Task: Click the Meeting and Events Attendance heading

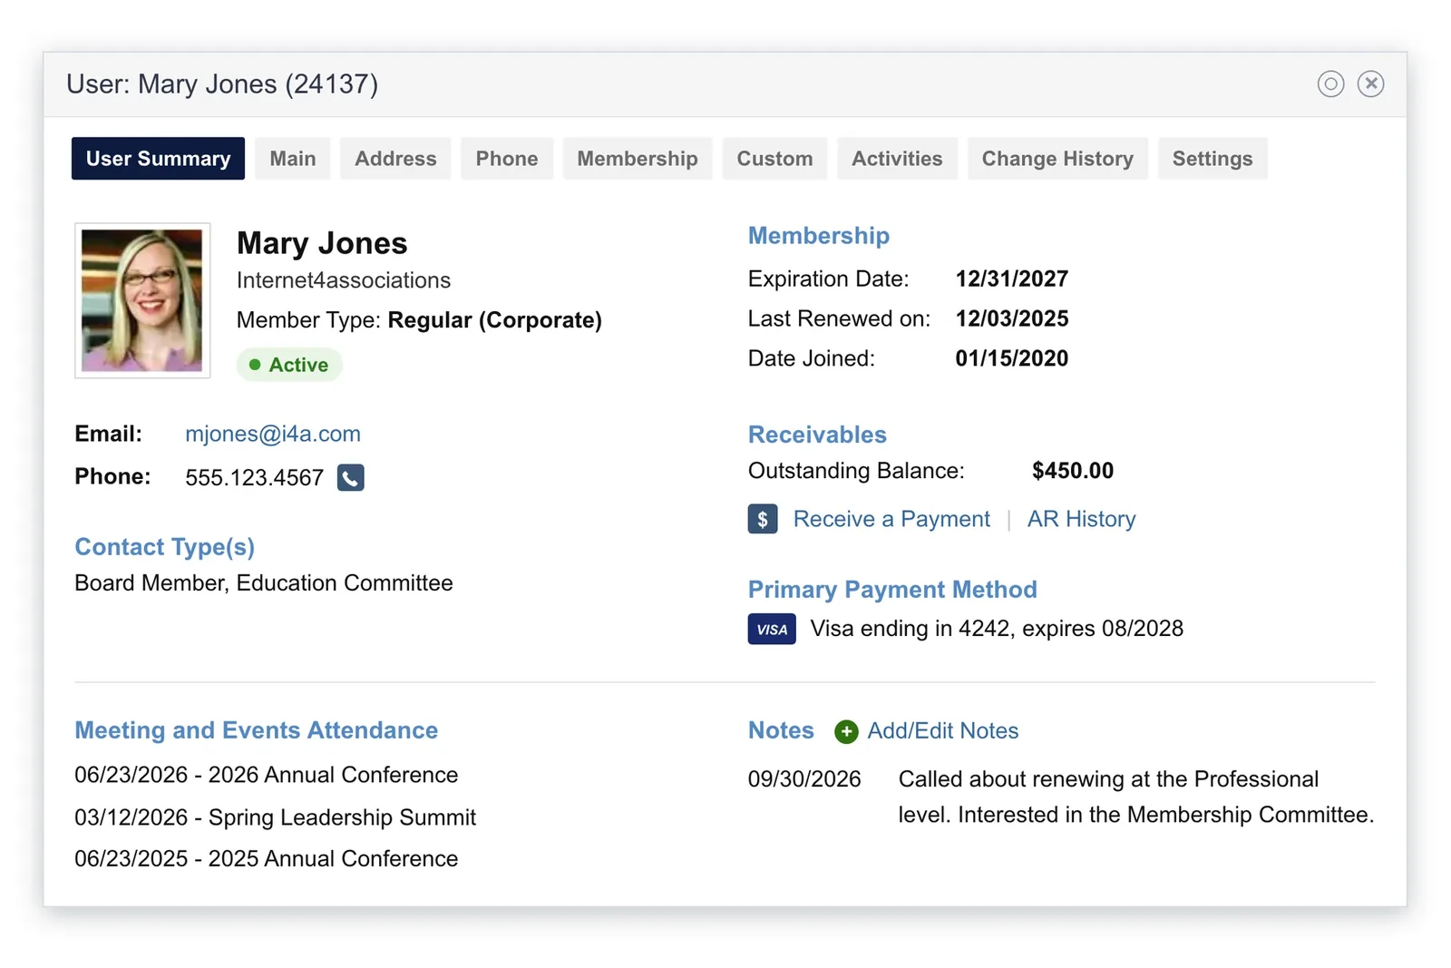Action: pyautogui.click(x=257, y=730)
